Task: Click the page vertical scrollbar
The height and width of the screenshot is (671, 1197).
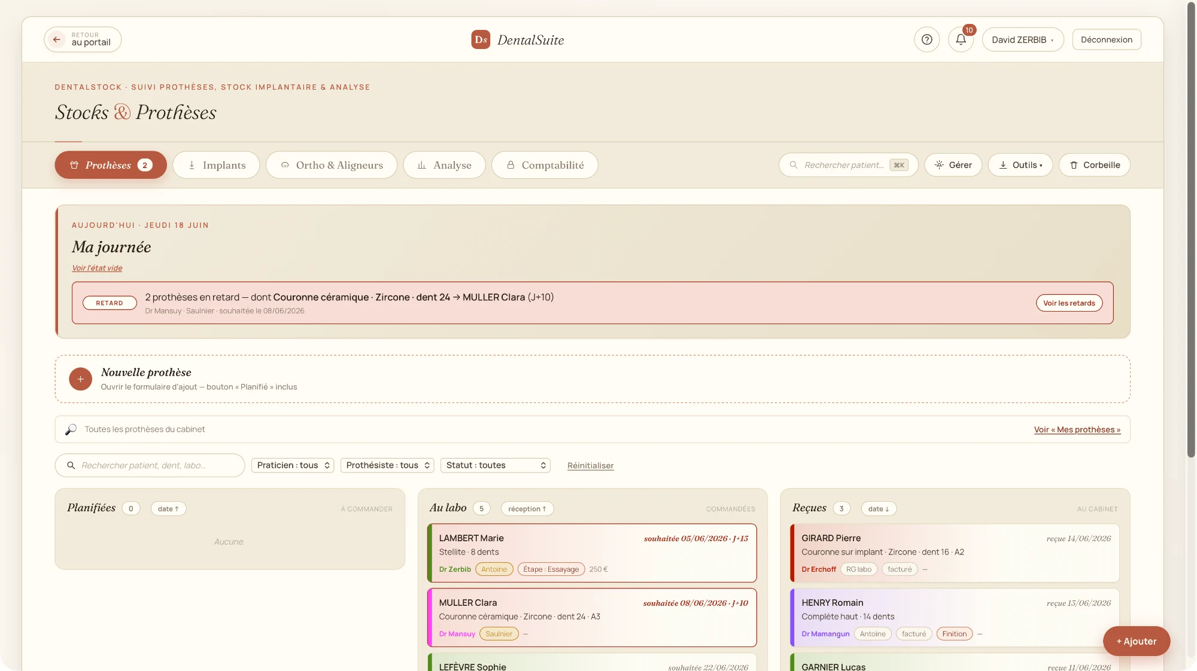Action: pos(1191,230)
